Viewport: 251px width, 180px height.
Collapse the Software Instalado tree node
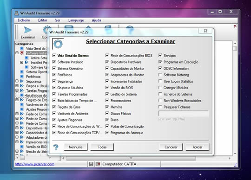point(17,53)
